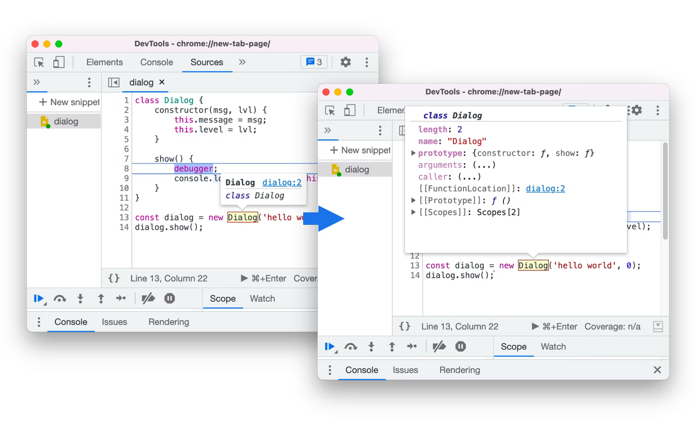Select dialog snippet in left window
696x437 pixels.
coord(64,121)
